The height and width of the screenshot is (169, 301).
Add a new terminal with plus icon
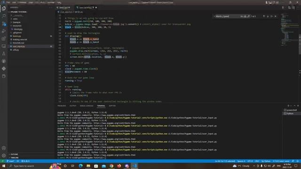(x=288, y=106)
